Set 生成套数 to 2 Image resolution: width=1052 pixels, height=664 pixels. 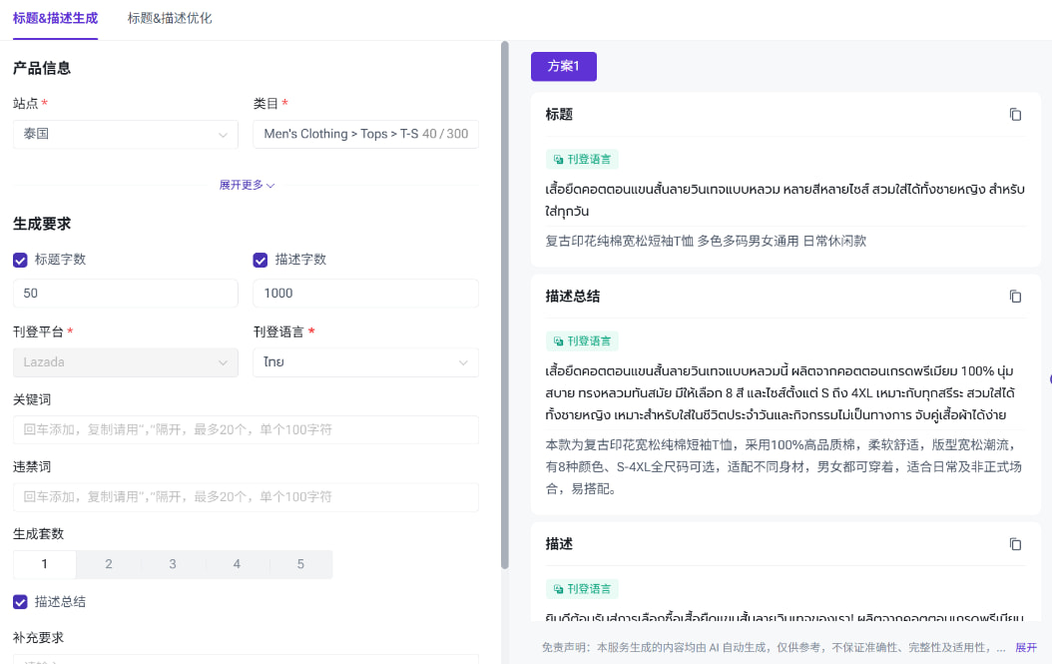click(109, 564)
